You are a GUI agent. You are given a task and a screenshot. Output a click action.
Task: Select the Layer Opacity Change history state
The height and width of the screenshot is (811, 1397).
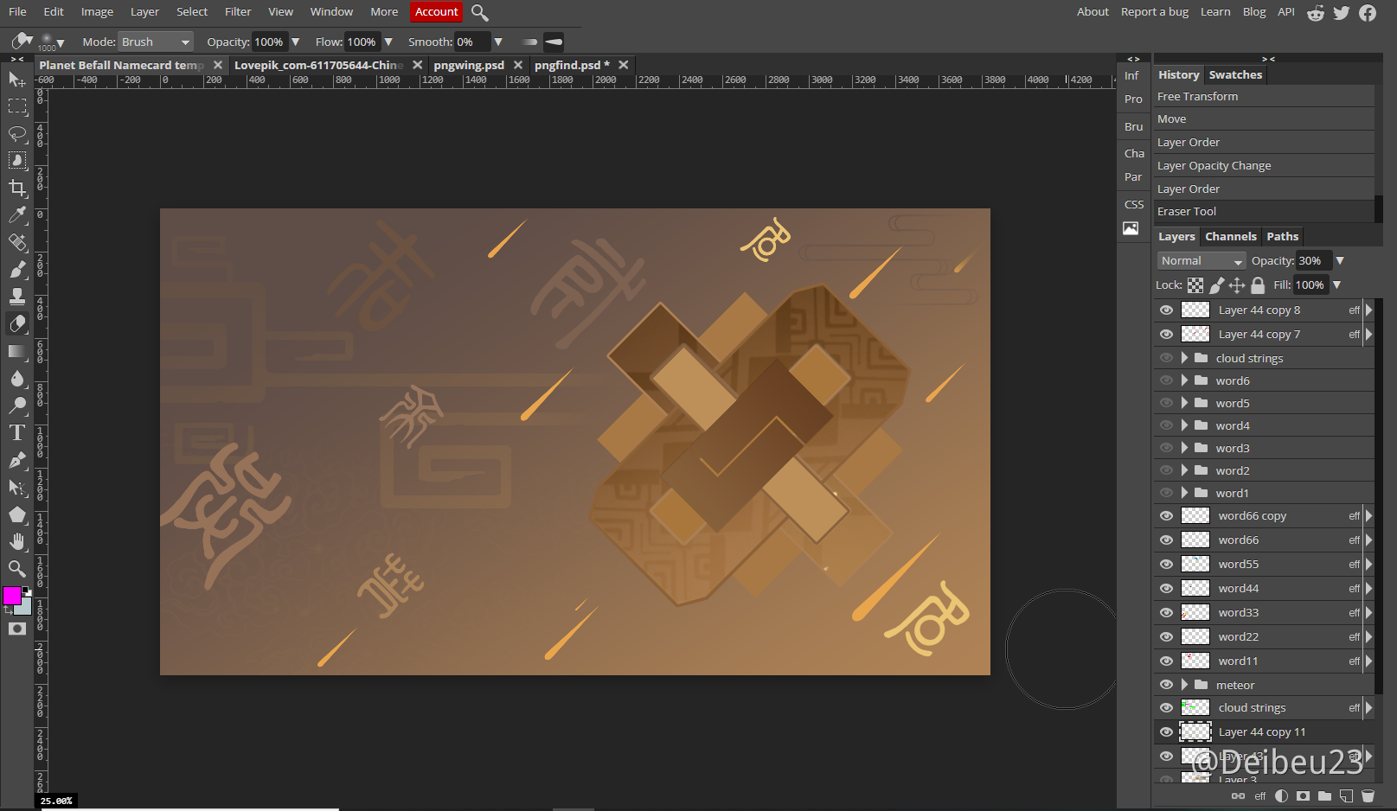[1214, 166]
